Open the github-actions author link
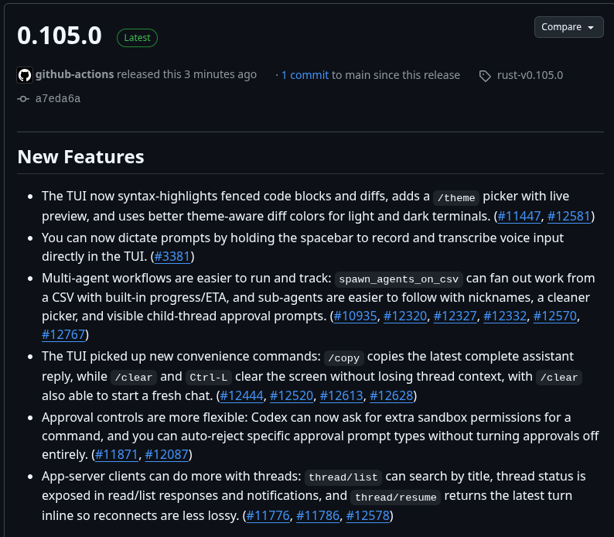Viewport: 614px width, 537px height. (74, 74)
